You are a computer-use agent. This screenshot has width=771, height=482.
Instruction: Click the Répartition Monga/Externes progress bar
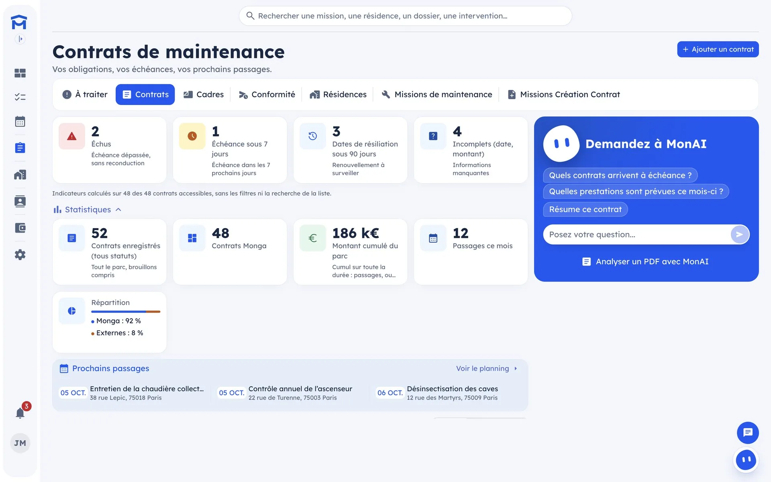point(126,312)
